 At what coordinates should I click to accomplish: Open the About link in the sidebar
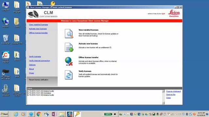click(31, 69)
